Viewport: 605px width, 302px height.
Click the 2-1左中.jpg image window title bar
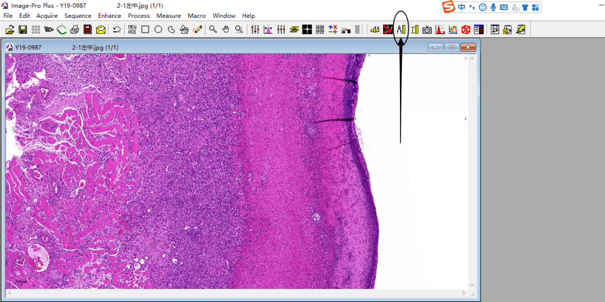coord(224,48)
